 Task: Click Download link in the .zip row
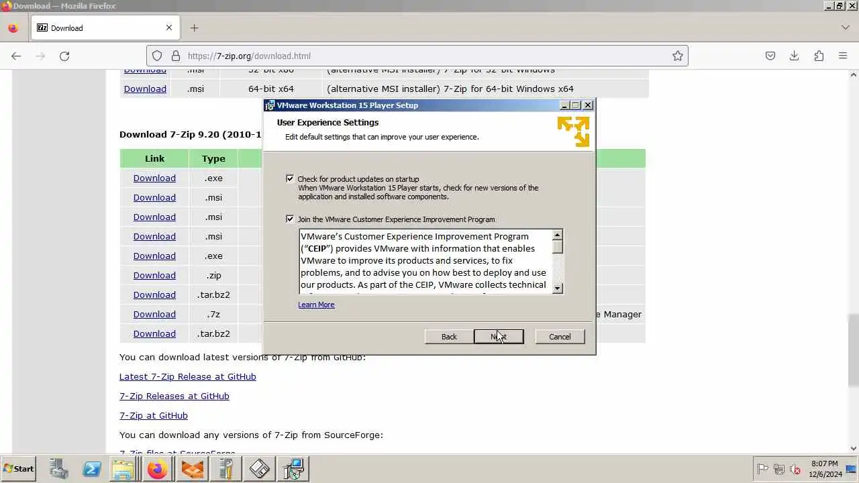pyautogui.click(x=154, y=275)
